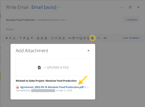The image size is (145, 107).
Task: Select the Agreement_2022-05-15 PDF attachment
Action: [x=52, y=87]
